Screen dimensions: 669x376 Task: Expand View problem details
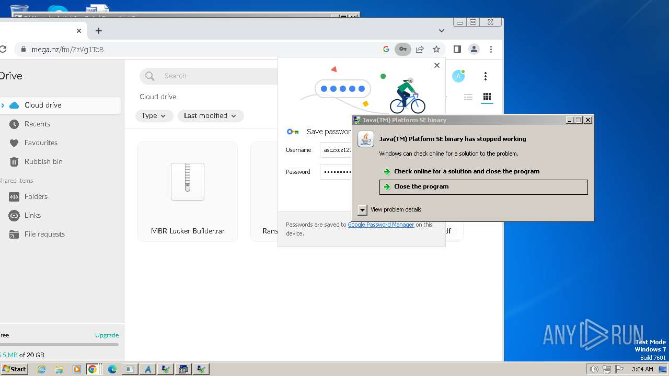pyautogui.click(x=362, y=209)
